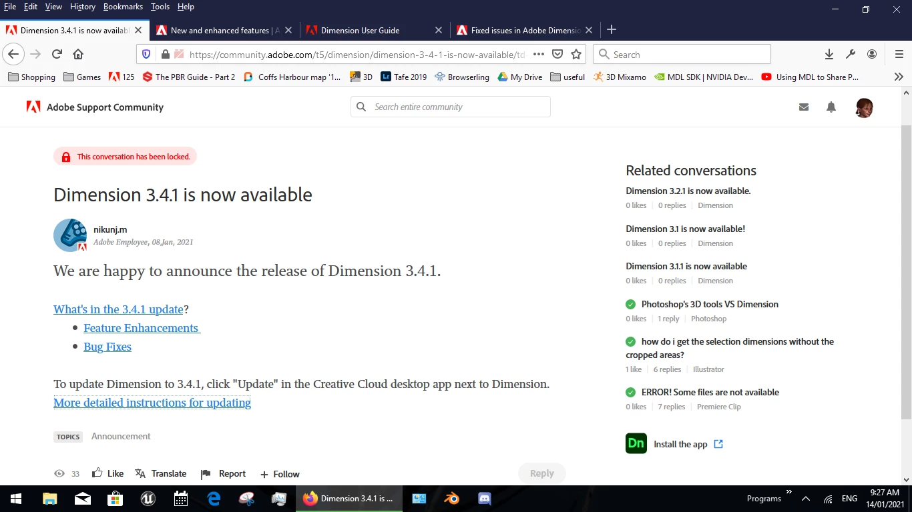912x512 pixels.
Task: Click the Reply button
Action: click(541, 473)
